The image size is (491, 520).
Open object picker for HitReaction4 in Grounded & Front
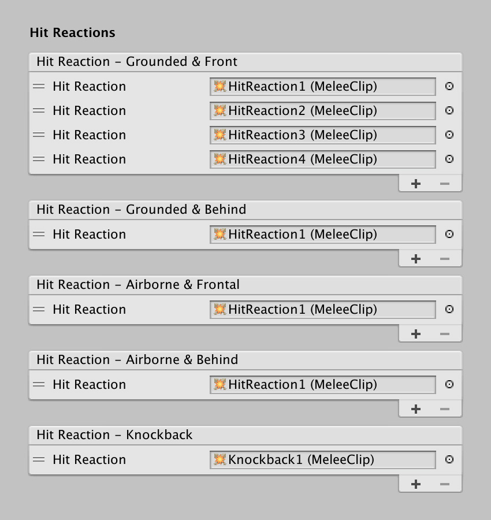coord(449,159)
